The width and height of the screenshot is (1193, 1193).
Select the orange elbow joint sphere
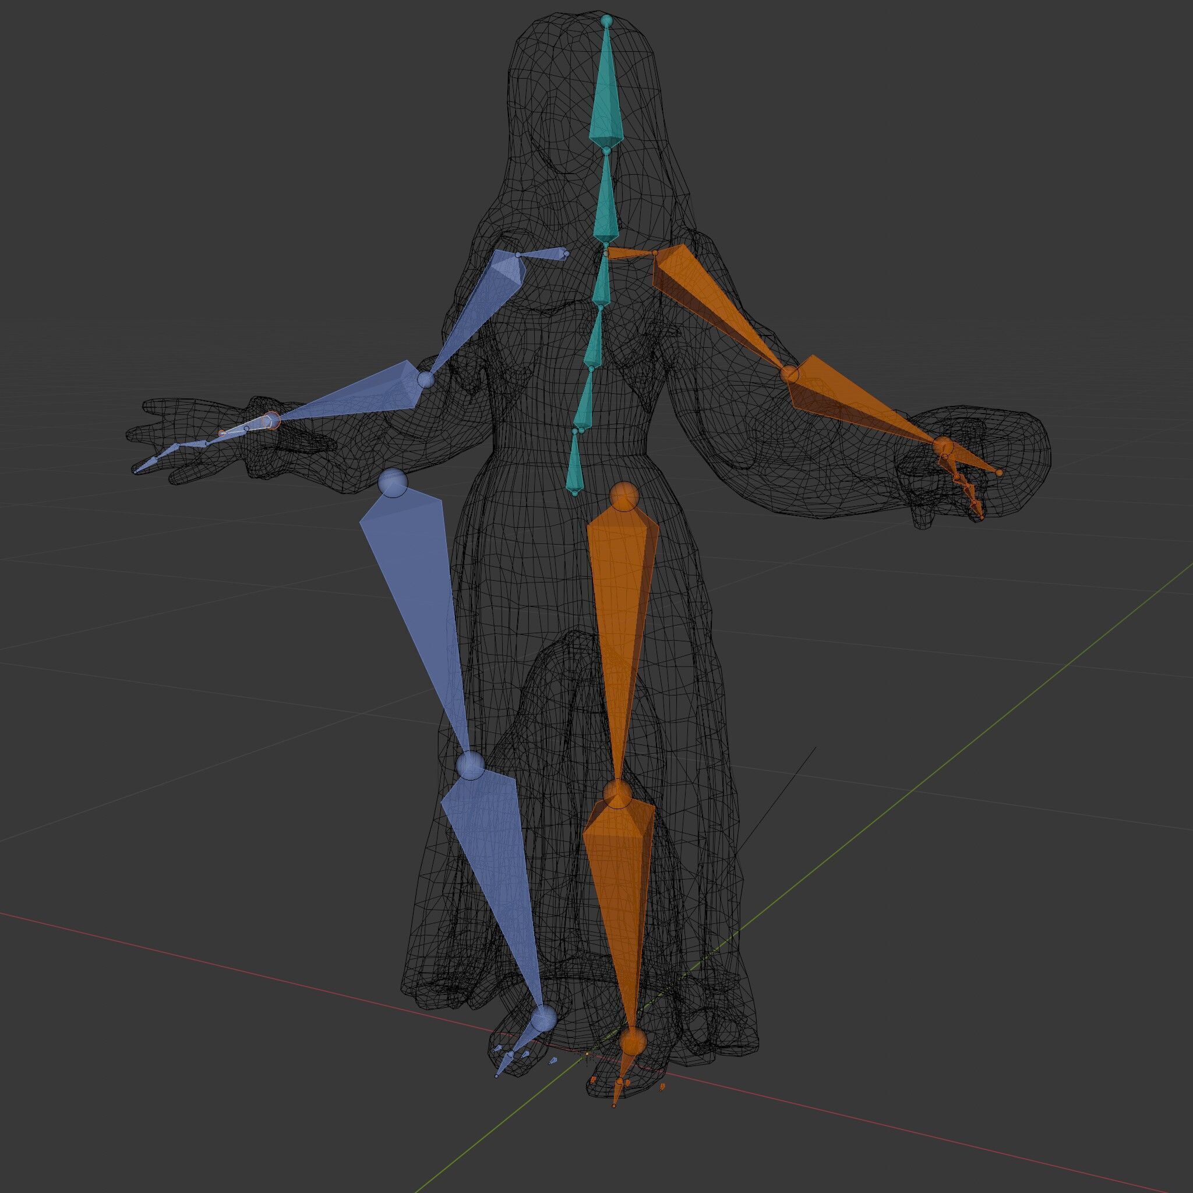click(789, 373)
